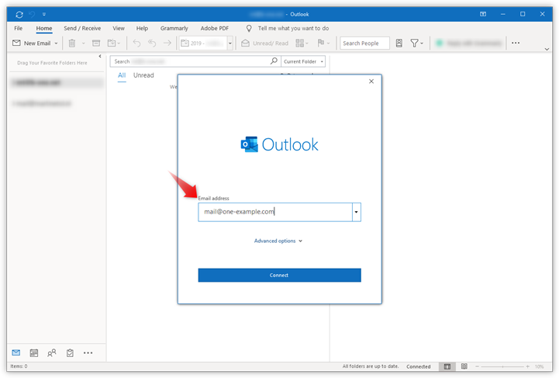
Task: Expand Advanced options
Action: 278,241
